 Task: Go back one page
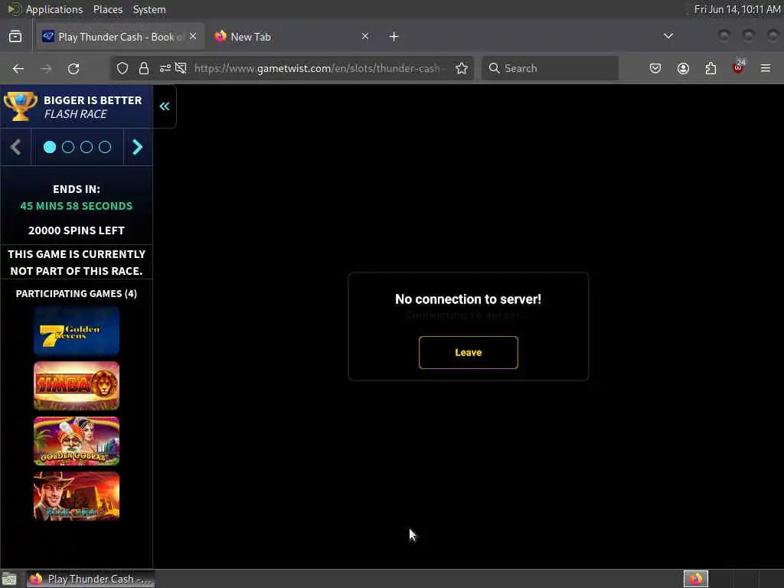[18, 68]
